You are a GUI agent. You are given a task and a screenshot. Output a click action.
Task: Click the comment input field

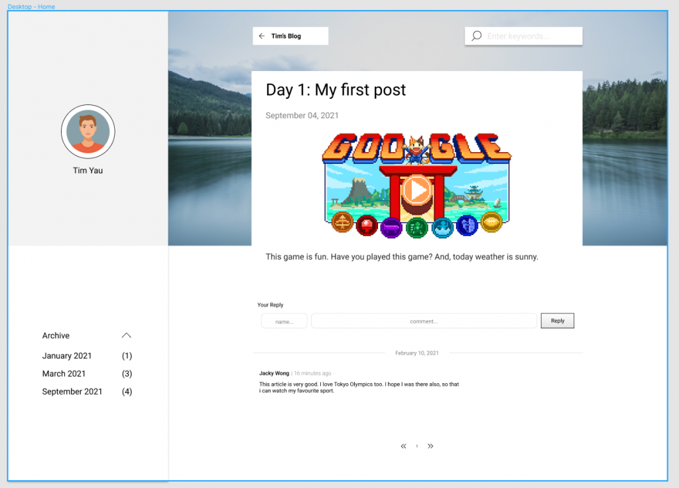(x=424, y=321)
